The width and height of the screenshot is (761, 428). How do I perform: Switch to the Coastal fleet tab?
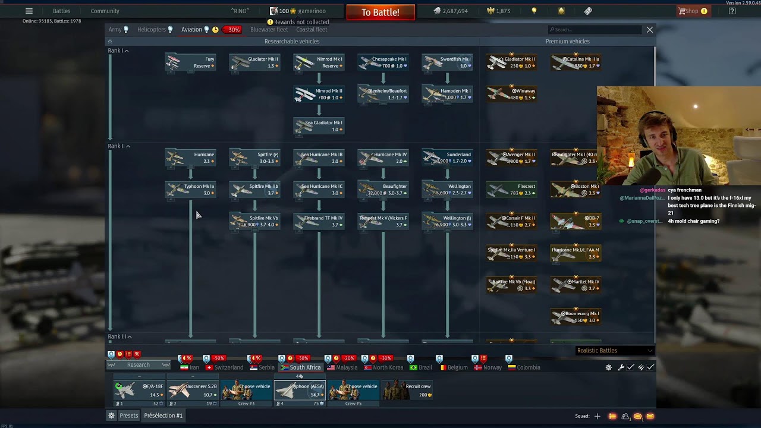tap(312, 29)
